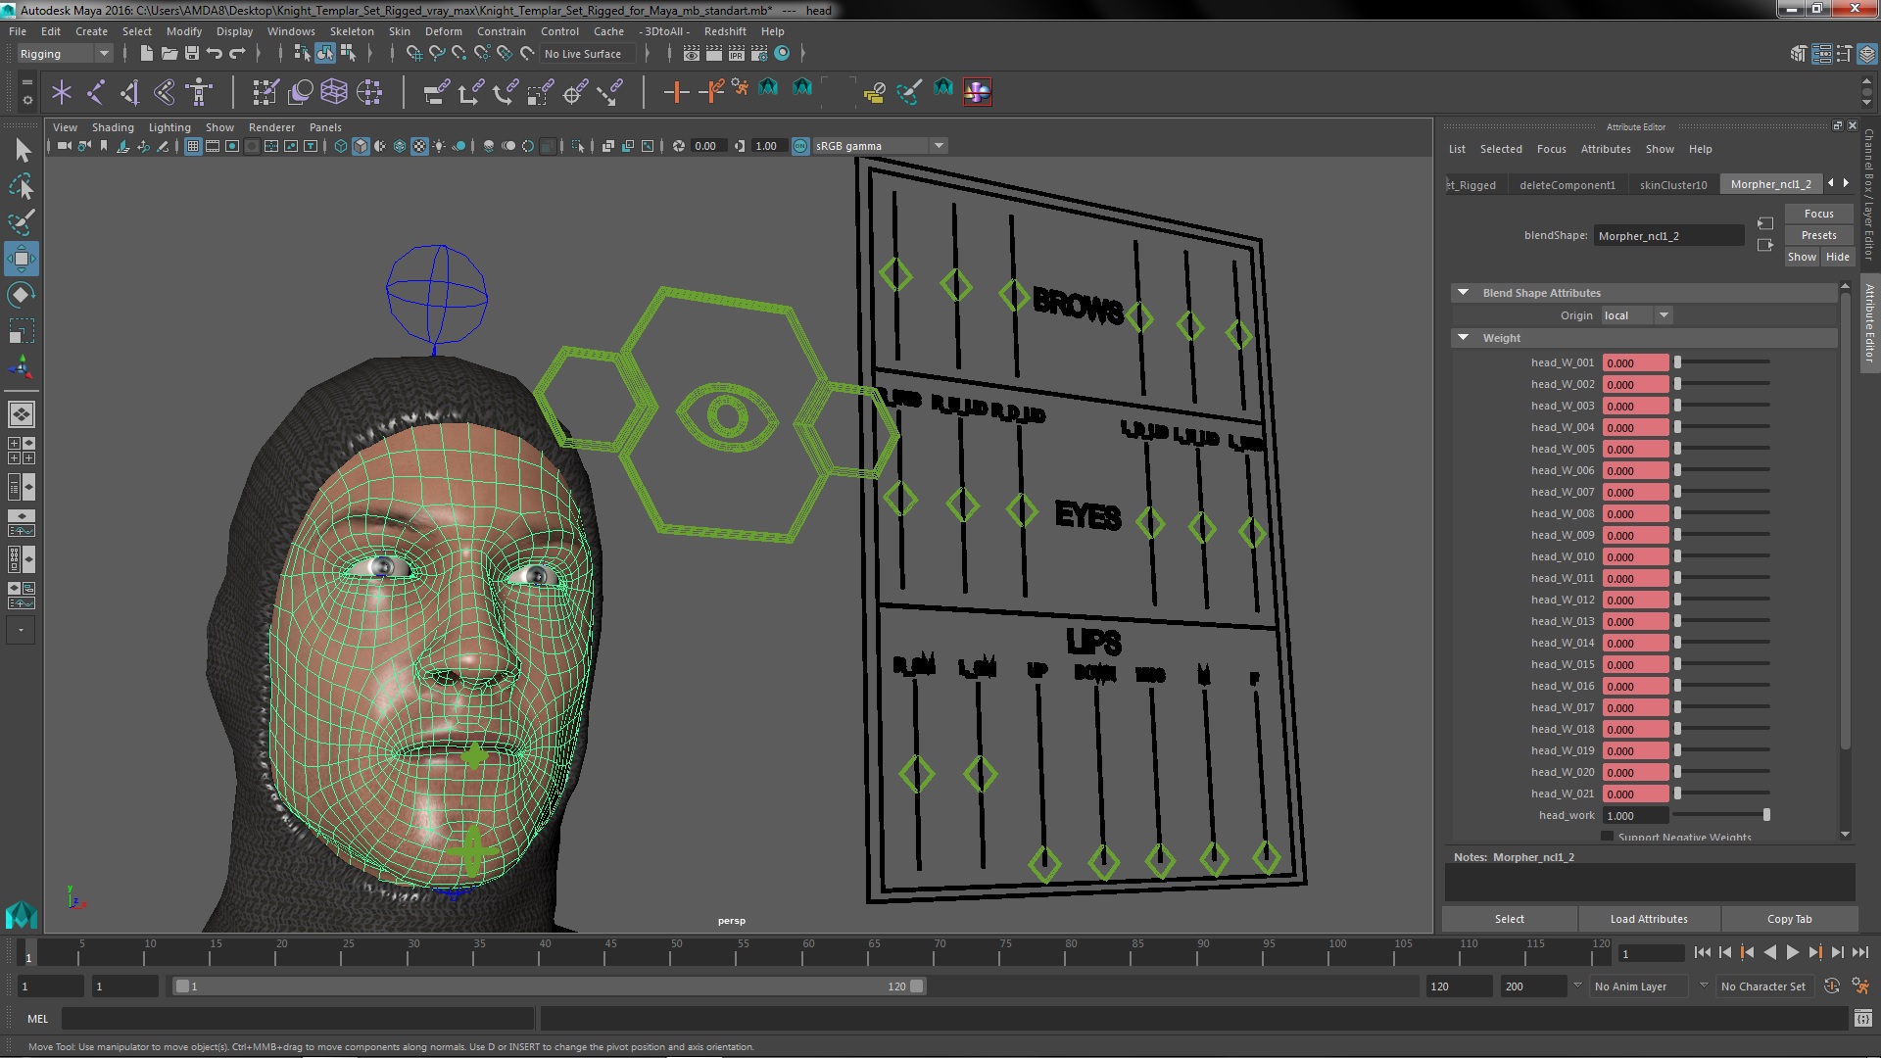Screen dimensions: 1881x1058
Task: Click the Presets button
Action: coord(1818,235)
